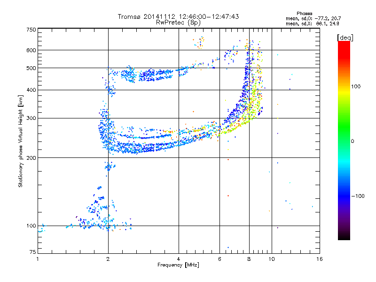Click the black bottom of the colorbar
This screenshot has height=282, width=376.
344,236
